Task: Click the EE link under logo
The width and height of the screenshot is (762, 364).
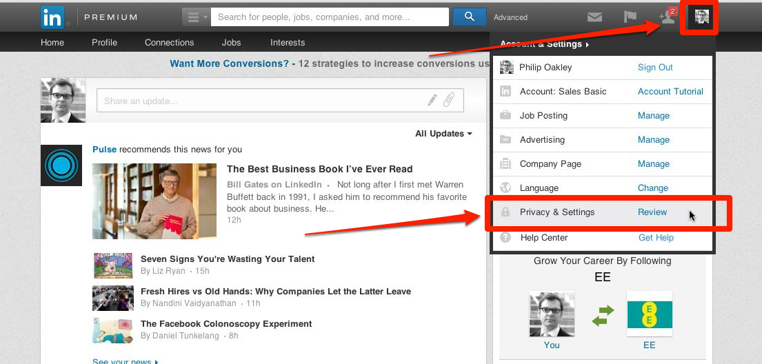Action: (650, 345)
